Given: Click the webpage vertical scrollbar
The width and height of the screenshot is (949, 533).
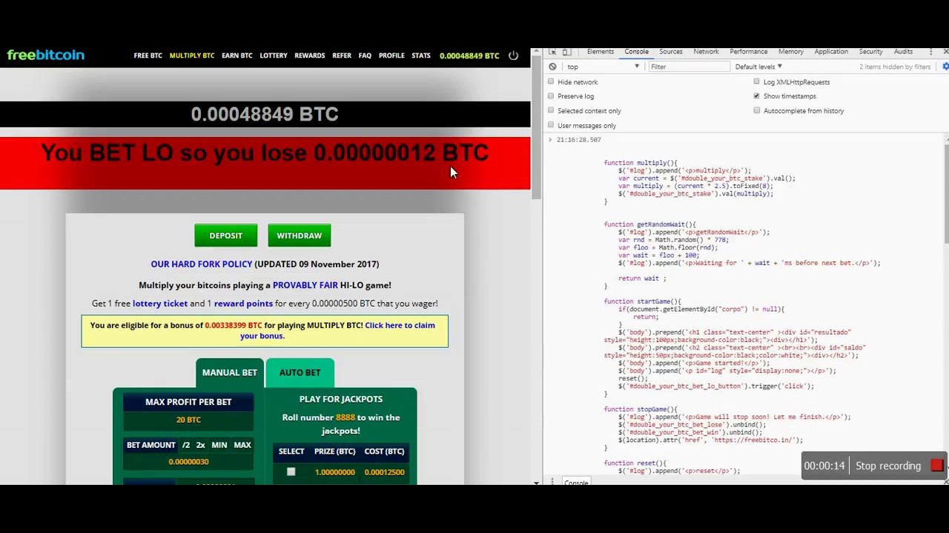Looking at the screenshot, I should (x=536, y=126).
